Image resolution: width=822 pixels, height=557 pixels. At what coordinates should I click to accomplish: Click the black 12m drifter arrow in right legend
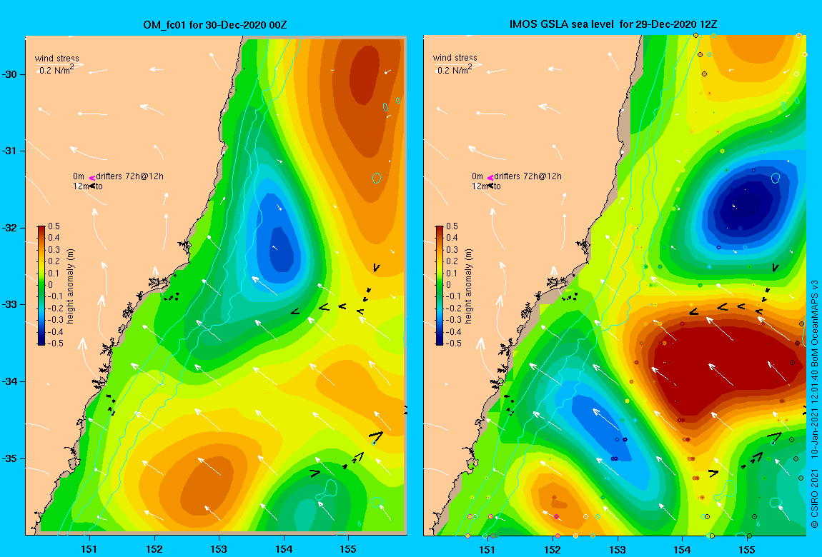click(490, 186)
